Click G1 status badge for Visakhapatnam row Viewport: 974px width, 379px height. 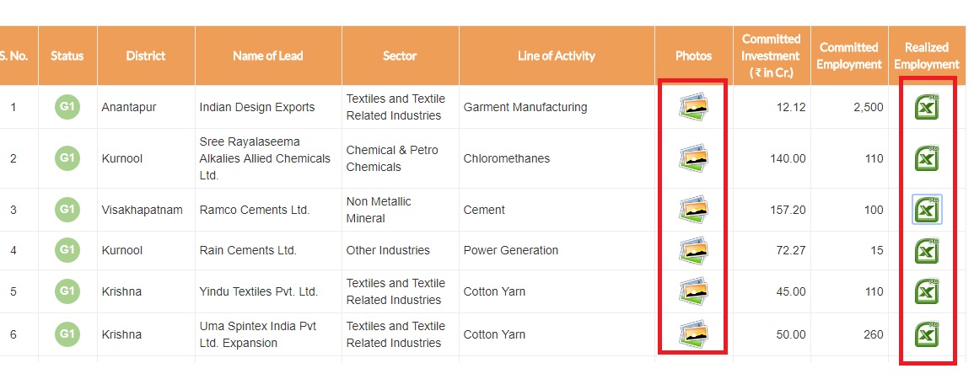click(x=67, y=210)
